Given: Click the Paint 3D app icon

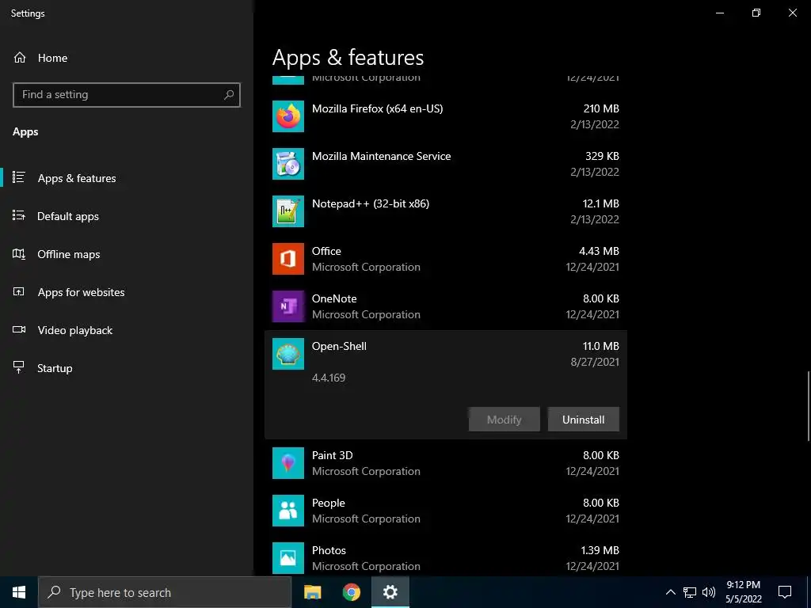Looking at the screenshot, I should 288,463.
